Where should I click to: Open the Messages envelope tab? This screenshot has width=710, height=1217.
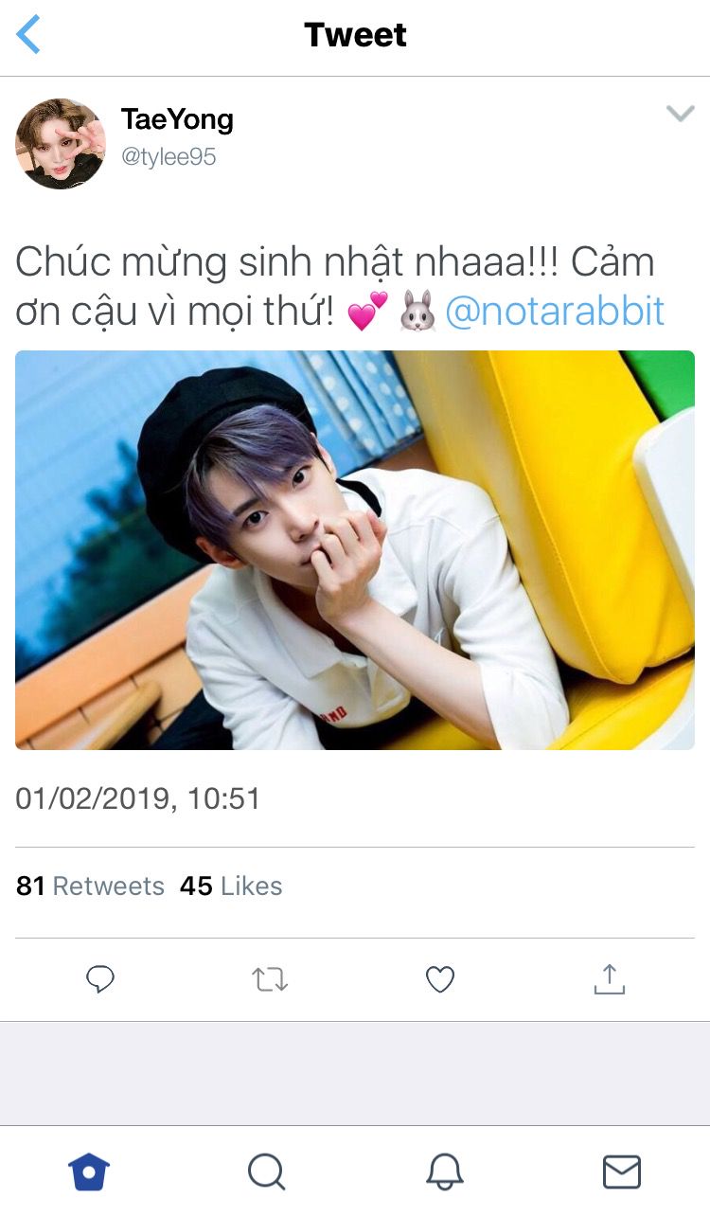click(621, 1172)
